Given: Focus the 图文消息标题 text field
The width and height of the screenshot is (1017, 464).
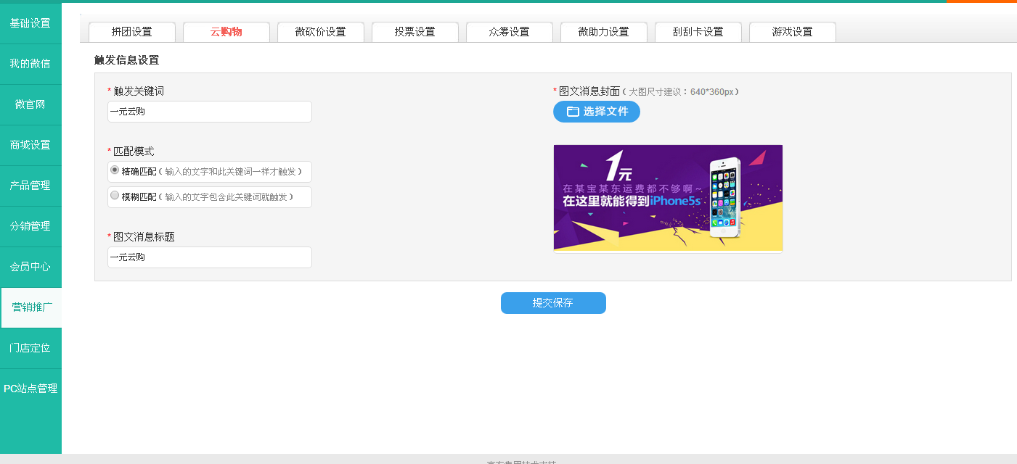Looking at the screenshot, I should 210,257.
